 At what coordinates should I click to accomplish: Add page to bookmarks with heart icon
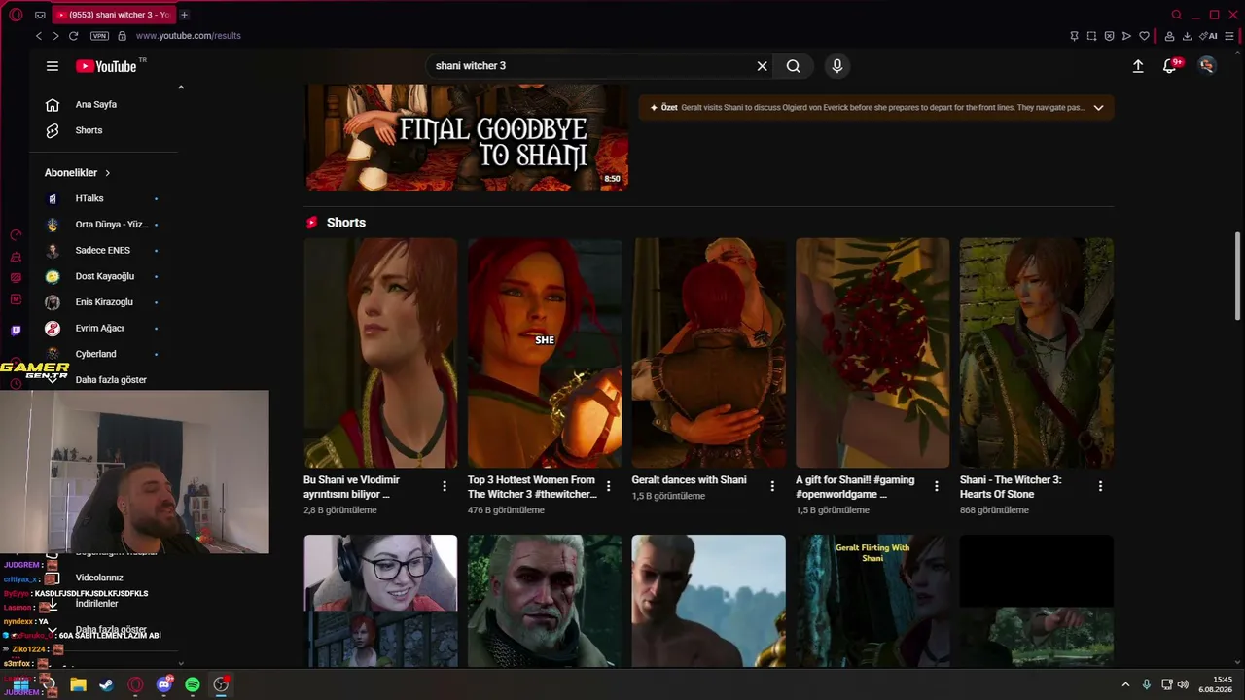[x=1145, y=36]
